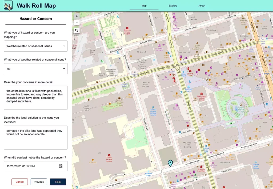Open the weather-related issue type dropdown showing Ice

pyautogui.click(x=36, y=69)
